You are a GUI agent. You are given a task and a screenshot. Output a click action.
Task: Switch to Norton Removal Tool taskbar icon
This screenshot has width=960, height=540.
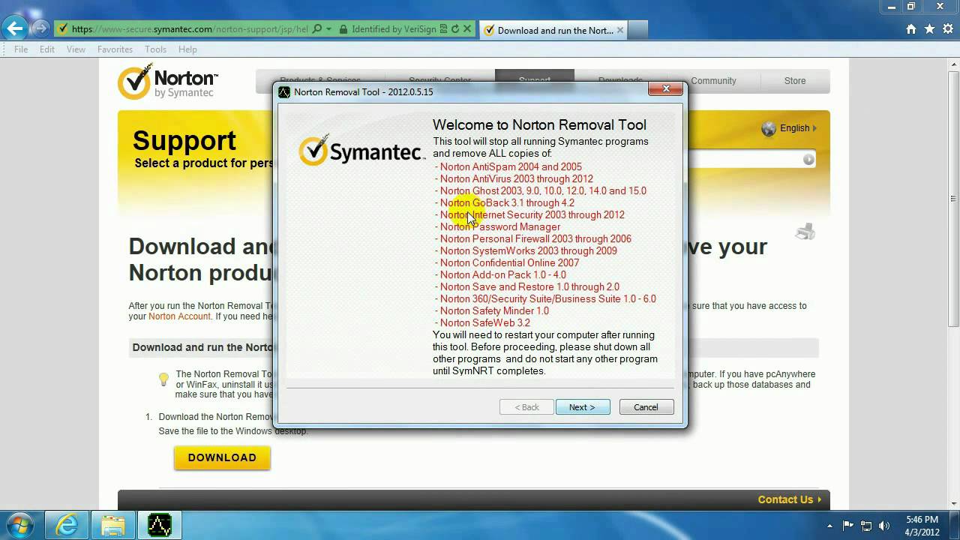pyautogui.click(x=160, y=525)
